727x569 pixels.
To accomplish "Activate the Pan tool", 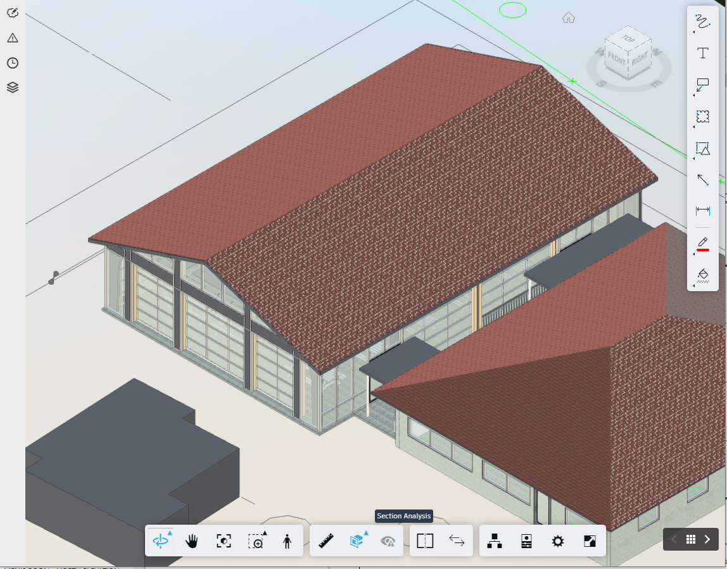I will 192,541.
